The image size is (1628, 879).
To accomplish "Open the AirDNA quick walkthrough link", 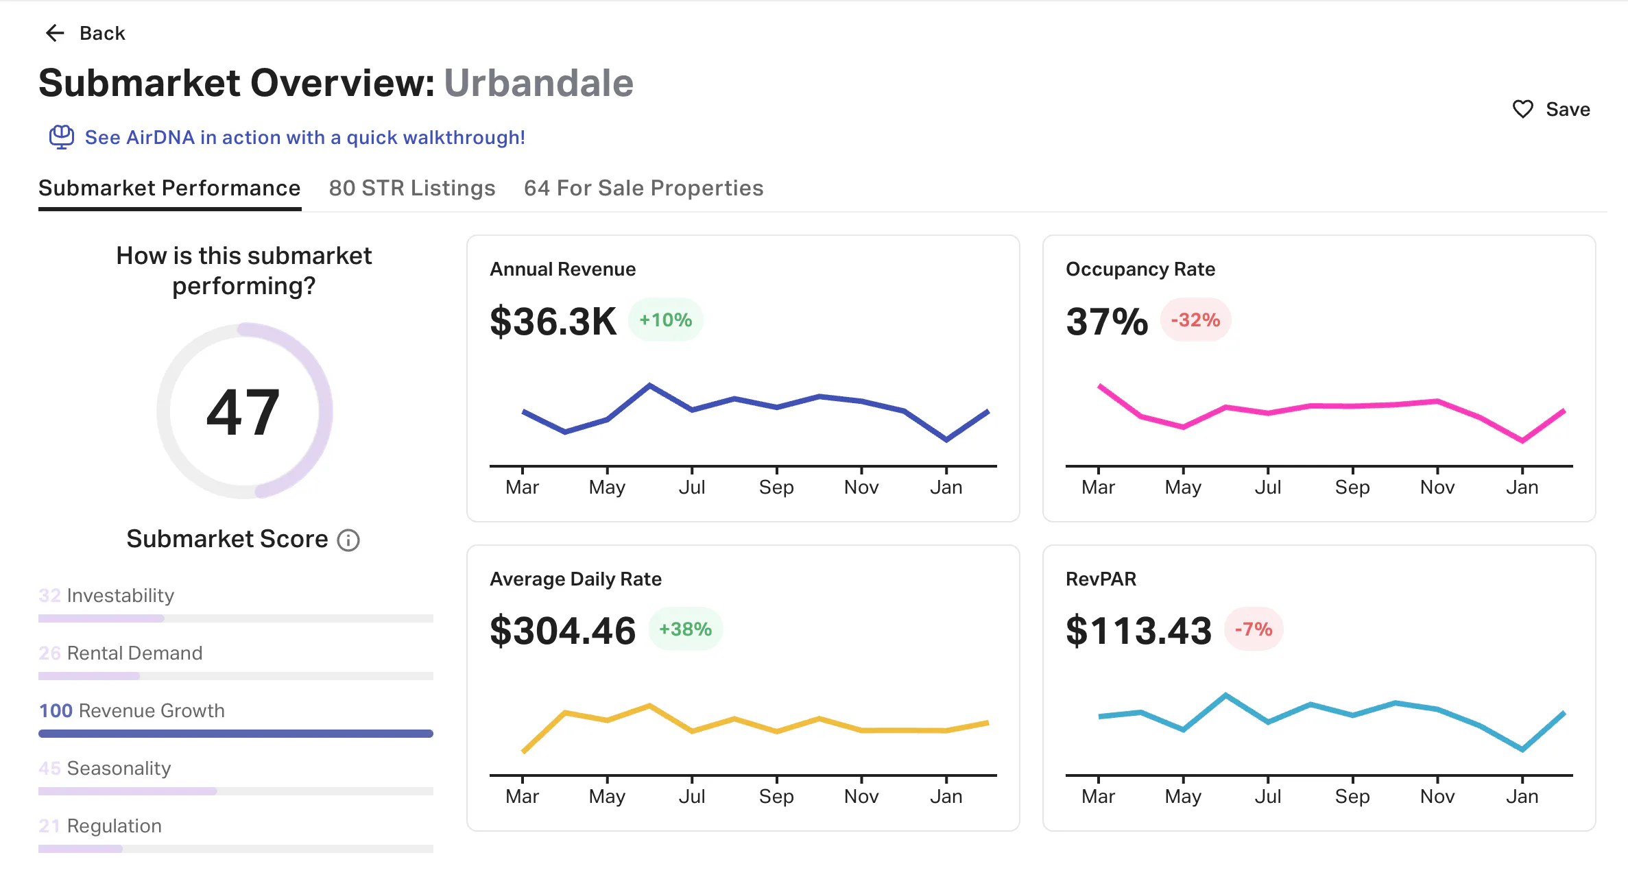I will [x=304, y=137].
